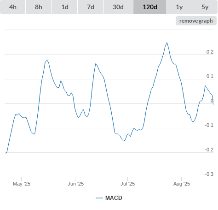Select the 4h time range tab
Screen dimensions: 218x210
(13, 7)
